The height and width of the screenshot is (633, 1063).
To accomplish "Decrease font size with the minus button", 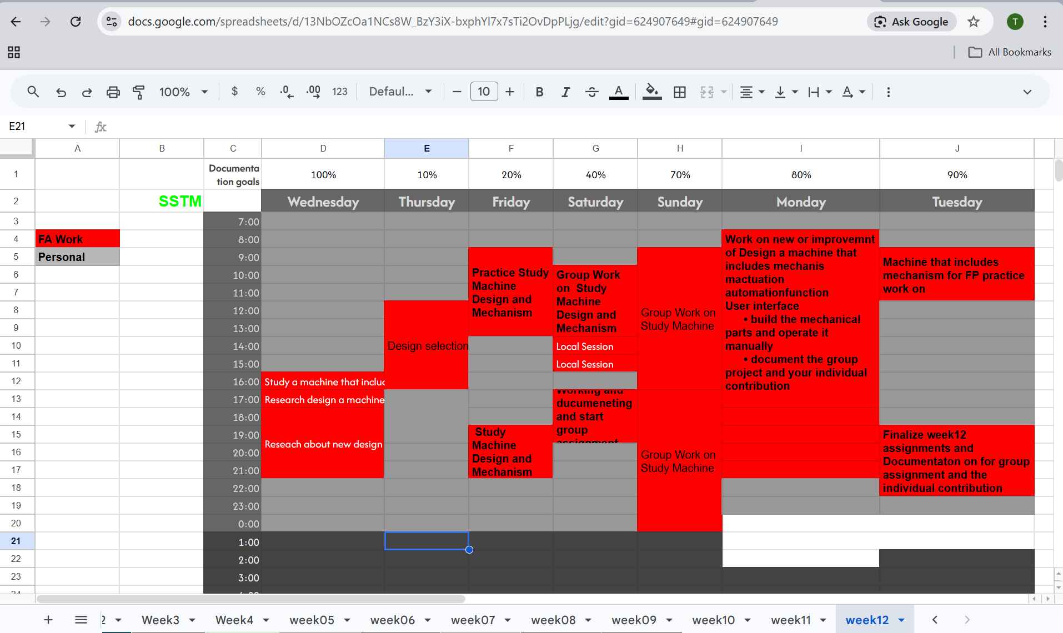I will (x=457, y=92).
